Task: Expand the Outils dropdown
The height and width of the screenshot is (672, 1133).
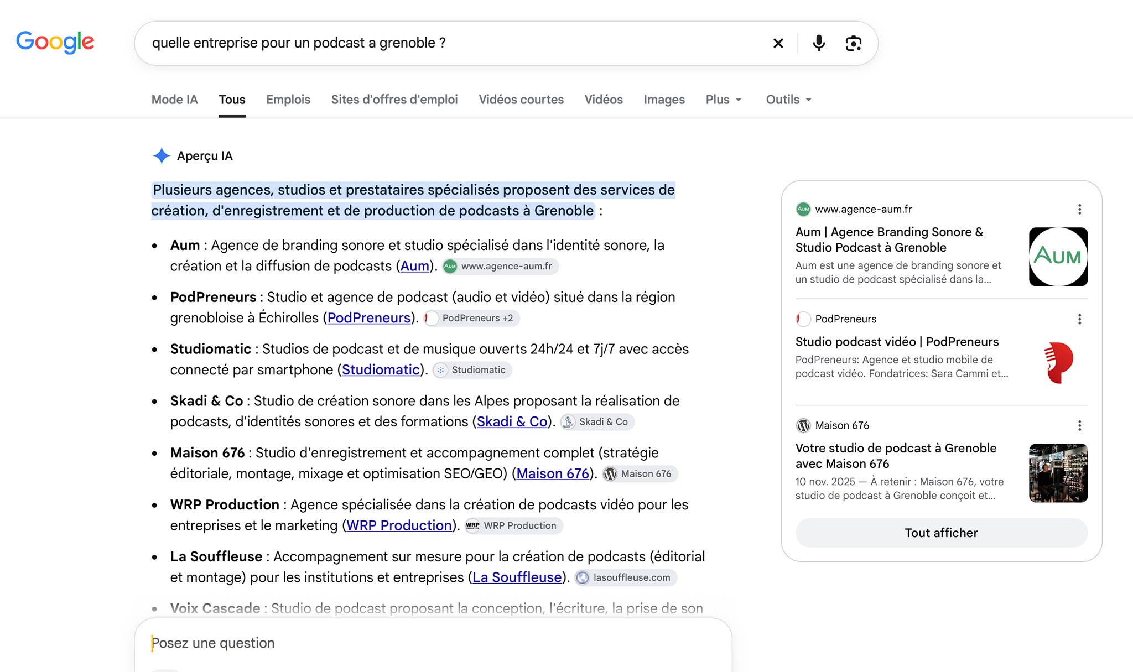Action: [x=789, y=100]
